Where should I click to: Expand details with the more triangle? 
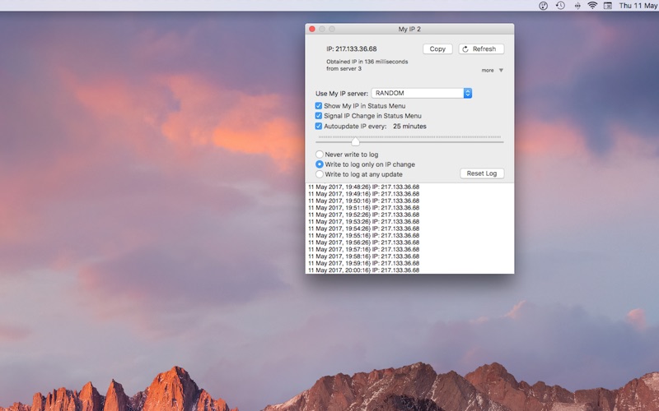click(x=501, y=70)
